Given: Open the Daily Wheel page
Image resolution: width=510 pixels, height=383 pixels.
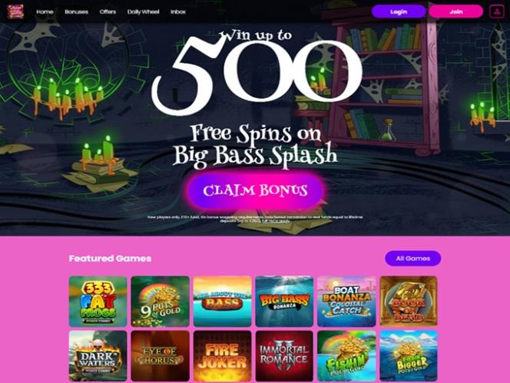Looking at the screenshot, I should [x=144, y=12].
